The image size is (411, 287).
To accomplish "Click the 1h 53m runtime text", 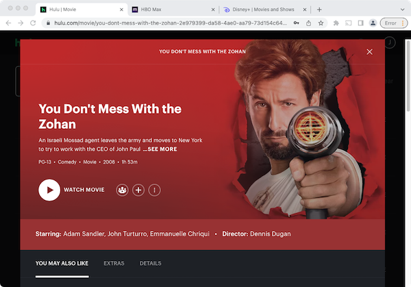I will pyautogui.click(x=129, y=162).
